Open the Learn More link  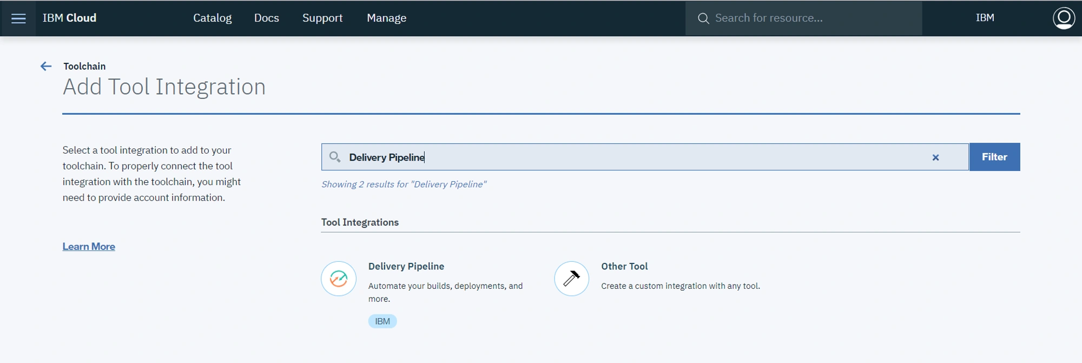89,246
